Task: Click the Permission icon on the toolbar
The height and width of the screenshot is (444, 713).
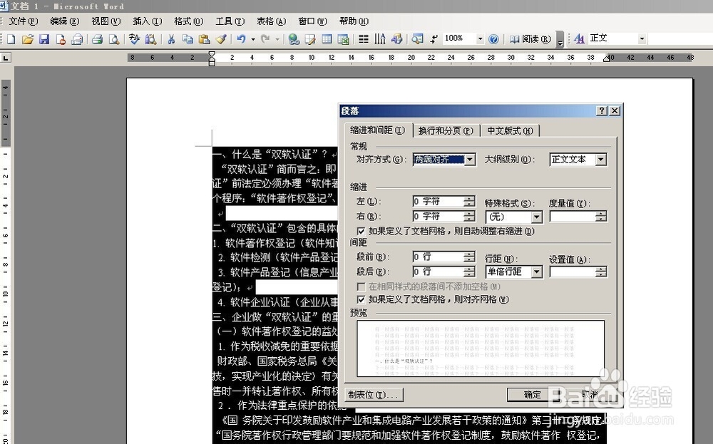Action: tap(60, 39)
